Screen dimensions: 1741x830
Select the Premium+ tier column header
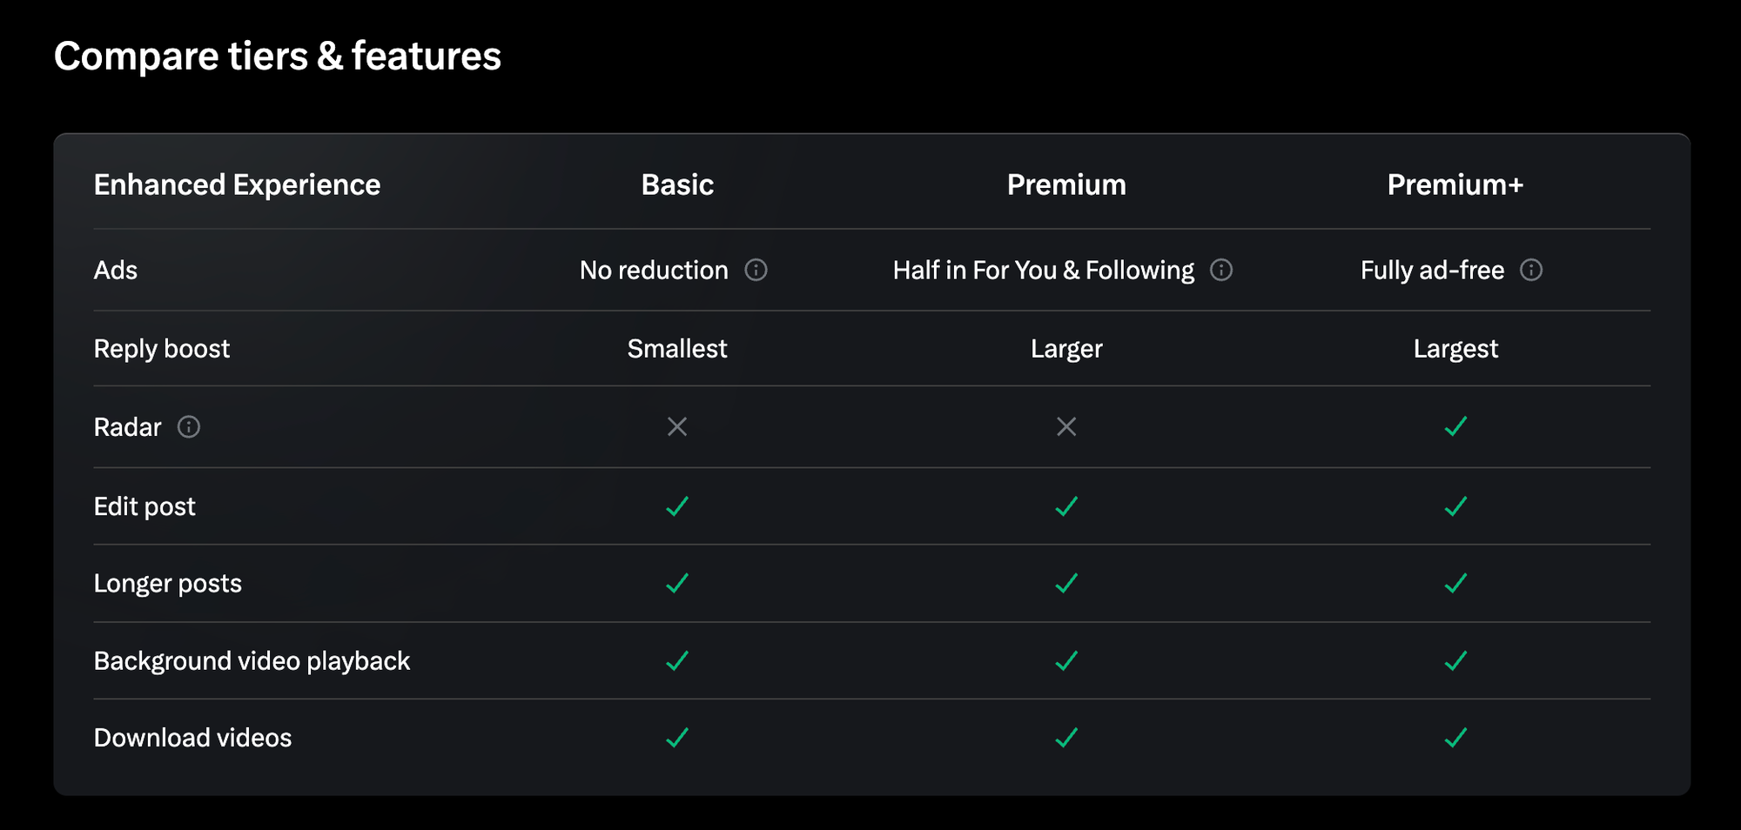(1455, 184)
